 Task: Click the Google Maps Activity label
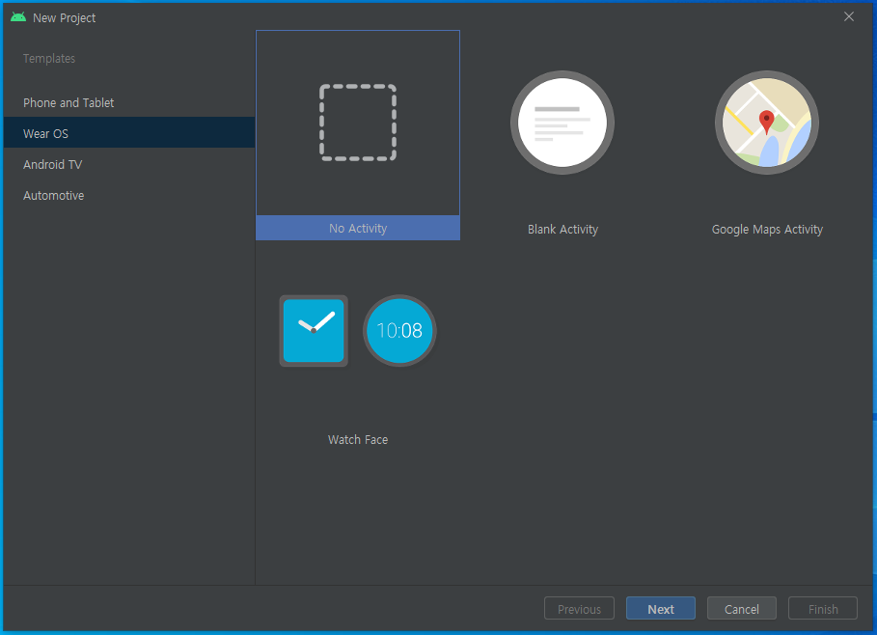767,230
